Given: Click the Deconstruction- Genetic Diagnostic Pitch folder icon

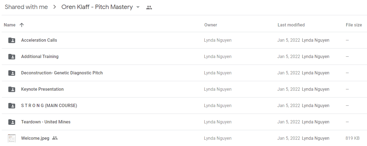Looking at the screenshot, I should 12,73.
